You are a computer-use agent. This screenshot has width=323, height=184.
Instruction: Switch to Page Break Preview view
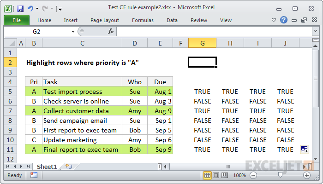click(x=225, y=175)
